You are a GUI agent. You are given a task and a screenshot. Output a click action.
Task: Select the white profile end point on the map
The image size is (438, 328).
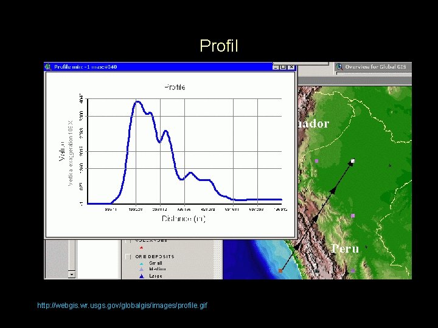pos(353,161)
